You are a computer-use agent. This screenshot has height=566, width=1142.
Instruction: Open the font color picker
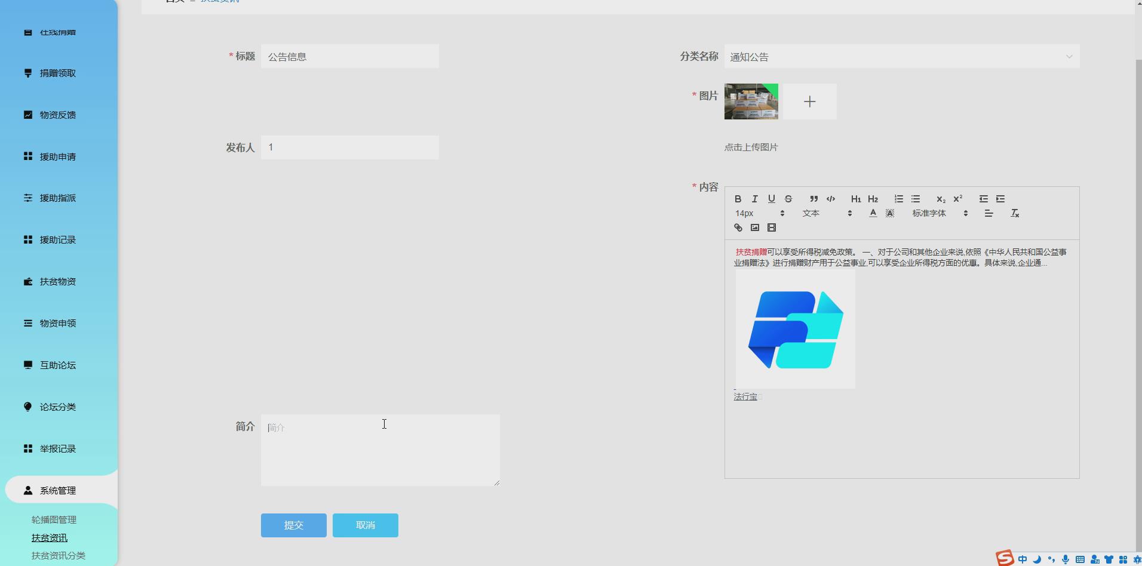coord(873,213)
